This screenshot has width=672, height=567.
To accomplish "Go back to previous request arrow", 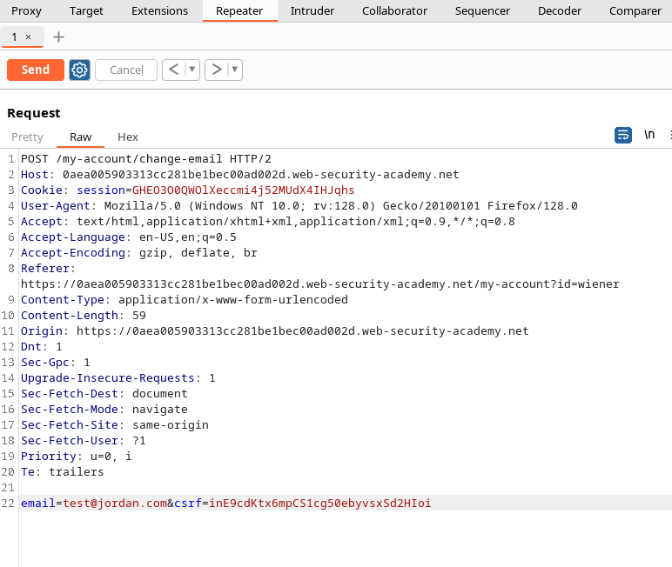I will click(x=173, y=70).
